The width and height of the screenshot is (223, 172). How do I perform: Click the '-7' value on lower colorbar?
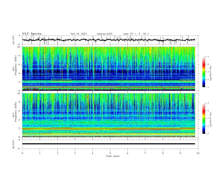click(x=208, y=134)
